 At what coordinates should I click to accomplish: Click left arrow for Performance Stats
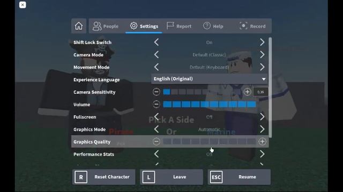click(x=156, y=154)
